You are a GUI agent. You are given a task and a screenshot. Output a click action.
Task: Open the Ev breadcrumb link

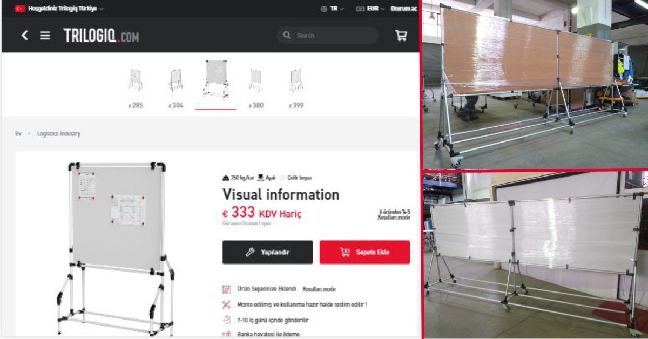click(18, 133)
